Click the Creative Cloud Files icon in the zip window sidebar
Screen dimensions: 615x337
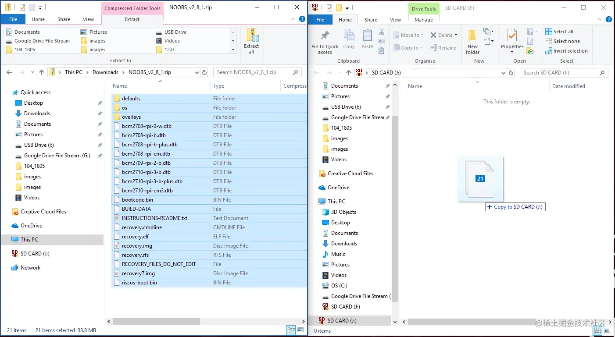coord(15,212)
